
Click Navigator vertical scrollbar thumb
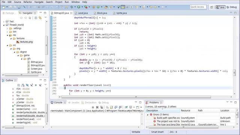pos(46,45)
